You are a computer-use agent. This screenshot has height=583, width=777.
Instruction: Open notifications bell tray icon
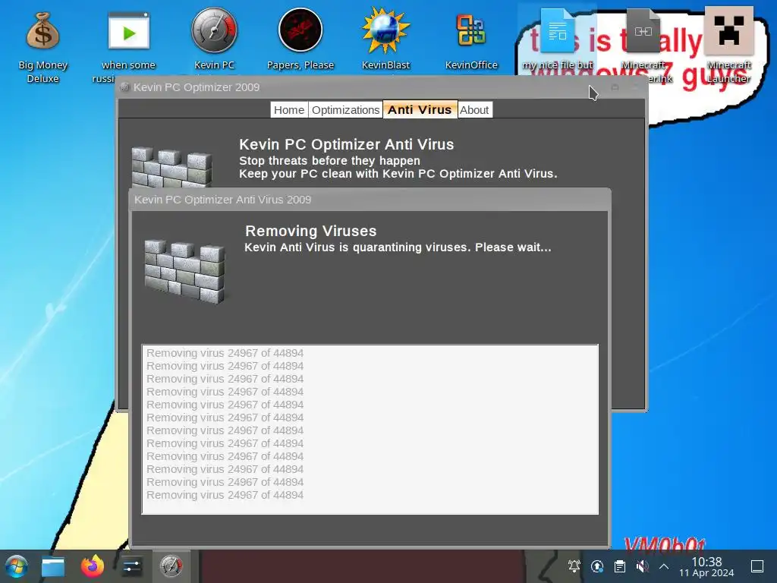click(574, 566)
